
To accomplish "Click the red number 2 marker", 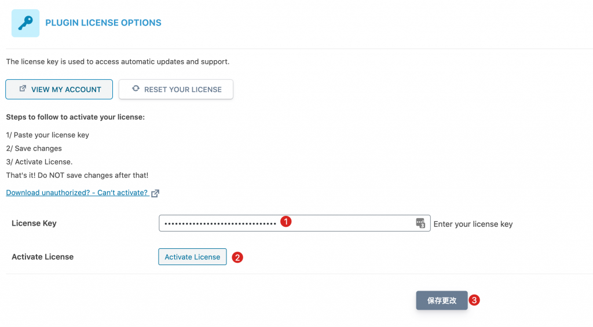I will (237, 257).
